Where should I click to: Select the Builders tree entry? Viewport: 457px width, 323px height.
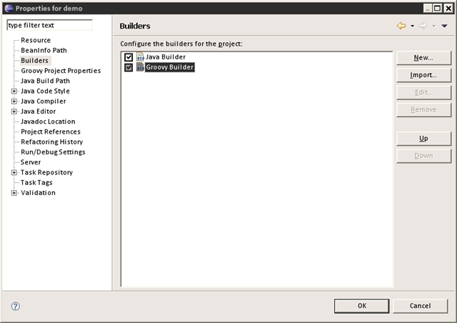click(35, 61)
